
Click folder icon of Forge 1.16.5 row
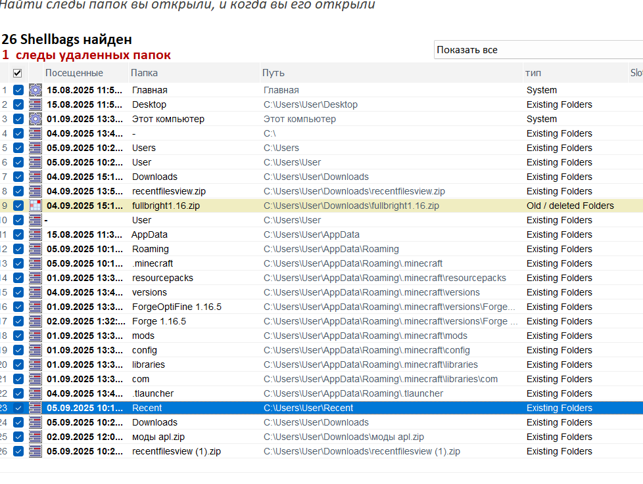point(36,321)
